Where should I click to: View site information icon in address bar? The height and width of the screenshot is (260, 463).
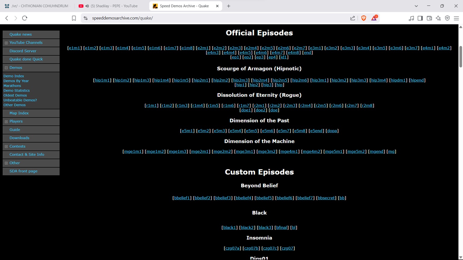[86, 18]
